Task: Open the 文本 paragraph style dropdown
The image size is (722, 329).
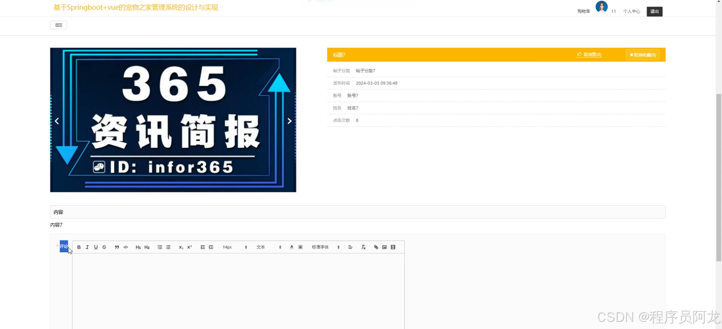Action: (x=268, y=247)
